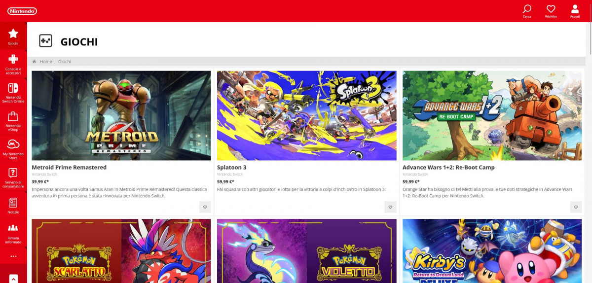This screenshot has width=592, height=283.
Task: Toggle wishlist heart for Splatoon 3
Action: 390,207
